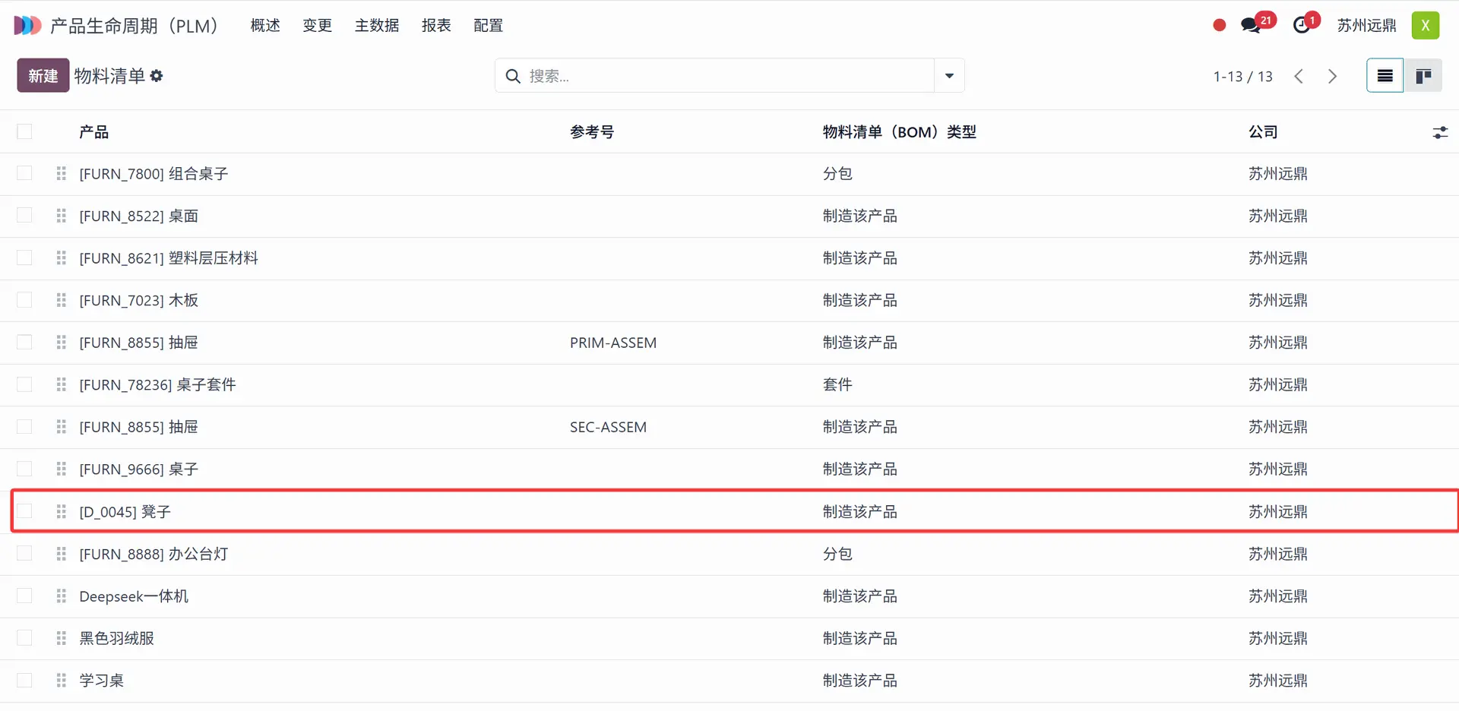Switch to the kanban view icon
The width and height of the screenshot is (1459, 711).
pos(1423,76)
